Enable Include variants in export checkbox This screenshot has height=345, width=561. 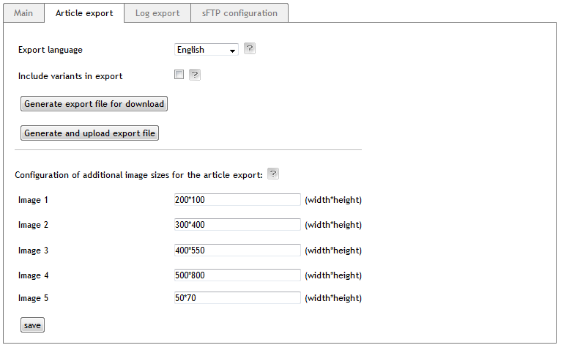(x=179, y=75)
